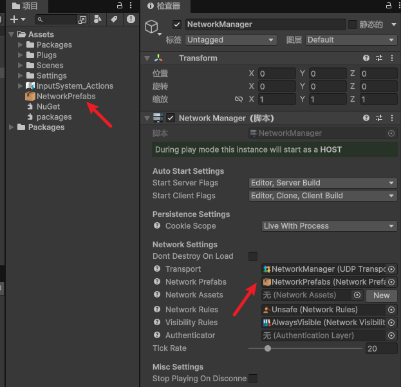Image resolution: width=401 pixels, height=387 pixels.
Task: Click the Tick Rate slider
Action: tap(305, 348)
